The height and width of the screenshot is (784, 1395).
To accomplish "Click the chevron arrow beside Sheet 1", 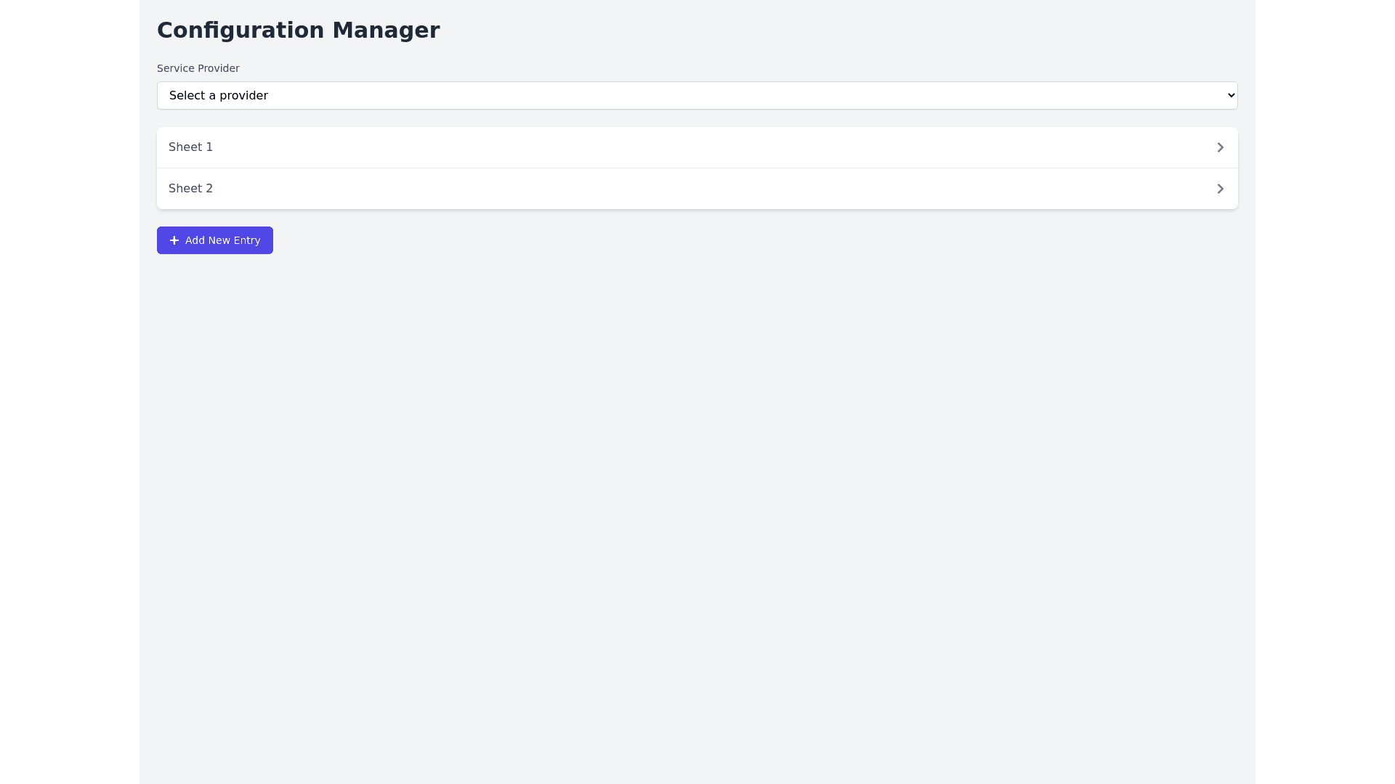I will point(1220,147).
